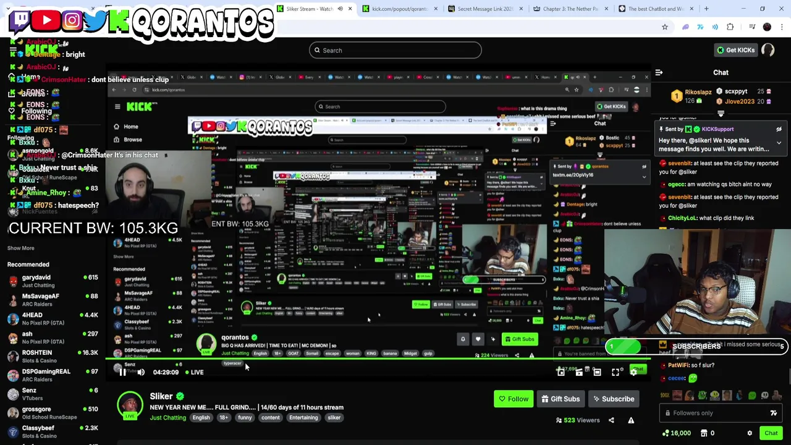Open the KICKSupport profile in the pinned message
791x445 pixels.
pos(717,129)
